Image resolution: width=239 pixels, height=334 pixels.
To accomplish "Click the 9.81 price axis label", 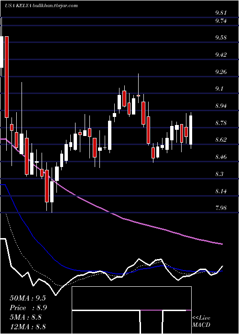I will click(221, 13).
